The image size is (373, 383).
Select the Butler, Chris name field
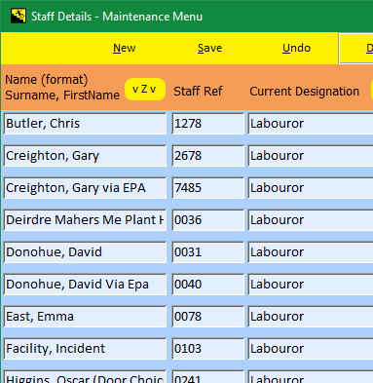pyautogui.click(x=85, y=124)
